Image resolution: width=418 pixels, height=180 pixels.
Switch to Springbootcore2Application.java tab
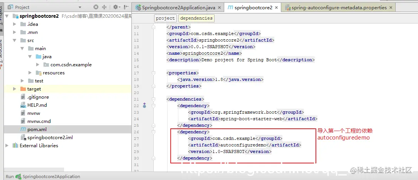[178, 8]
